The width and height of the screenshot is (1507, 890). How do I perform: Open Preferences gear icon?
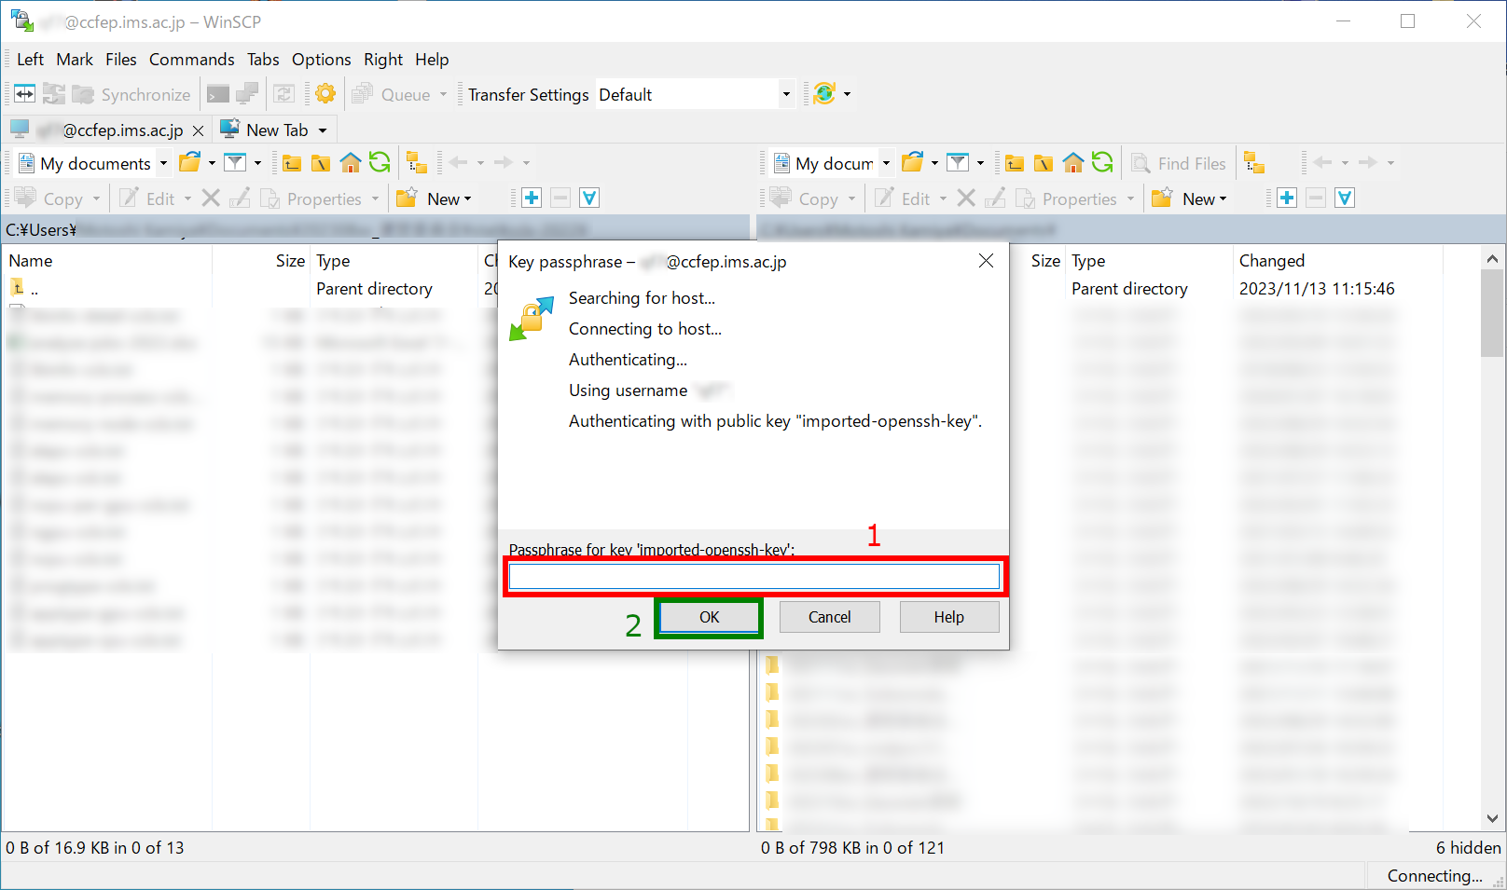(325, 94)
